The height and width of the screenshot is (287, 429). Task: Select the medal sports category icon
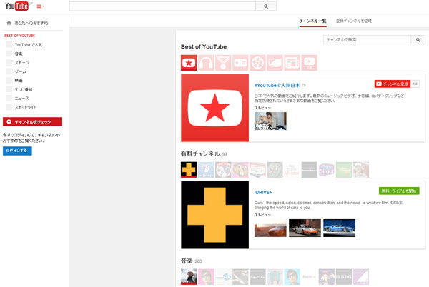coord(223,63)
